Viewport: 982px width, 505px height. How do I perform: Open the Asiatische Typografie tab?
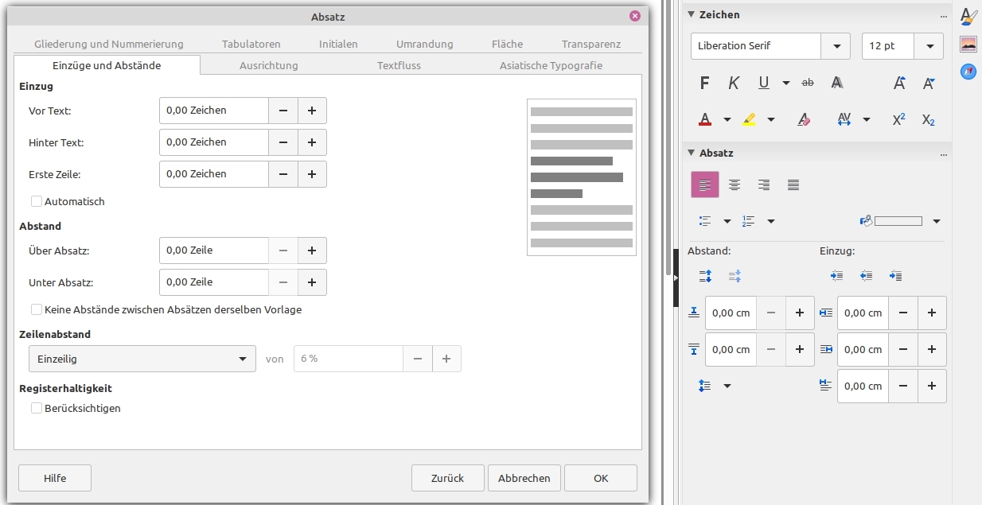551,65
